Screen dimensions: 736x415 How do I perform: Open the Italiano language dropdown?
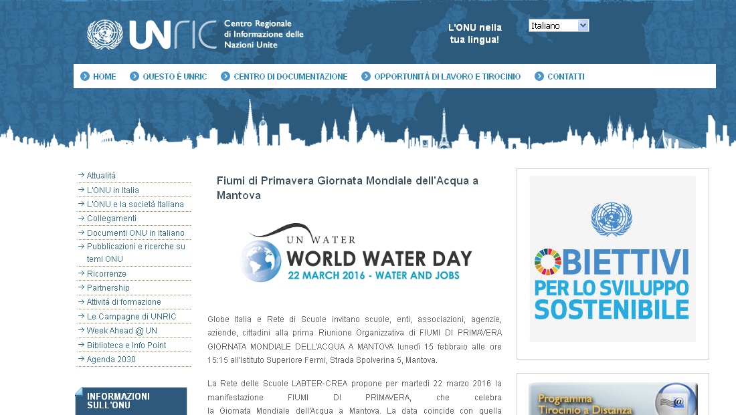(x=559, y=25)
